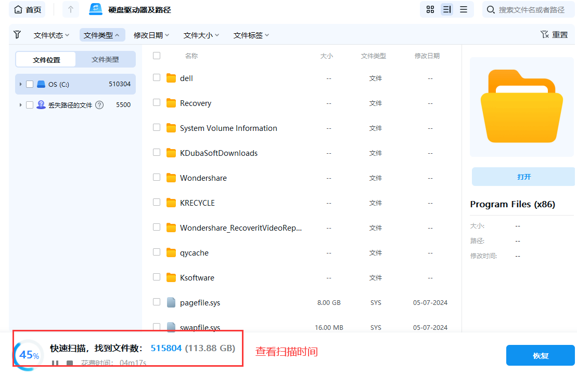Open the filter funnel icon
This screenshot has height=374, width=577.
tap(17, 34)
